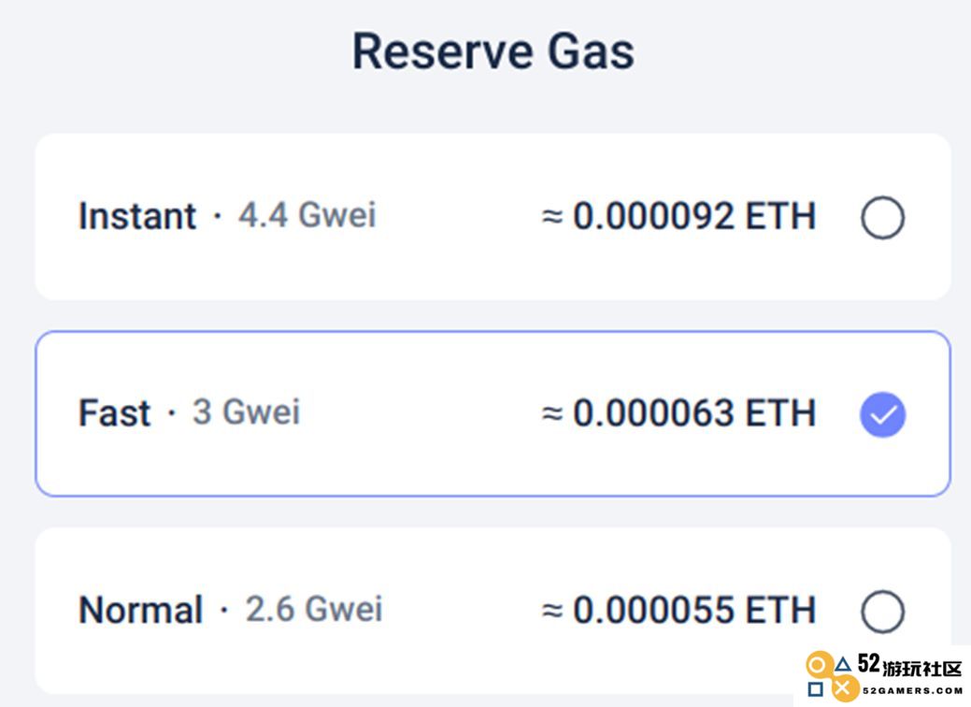
Task: Click the triangle symbol in watermark logo
Action: [x=842, y=666]
